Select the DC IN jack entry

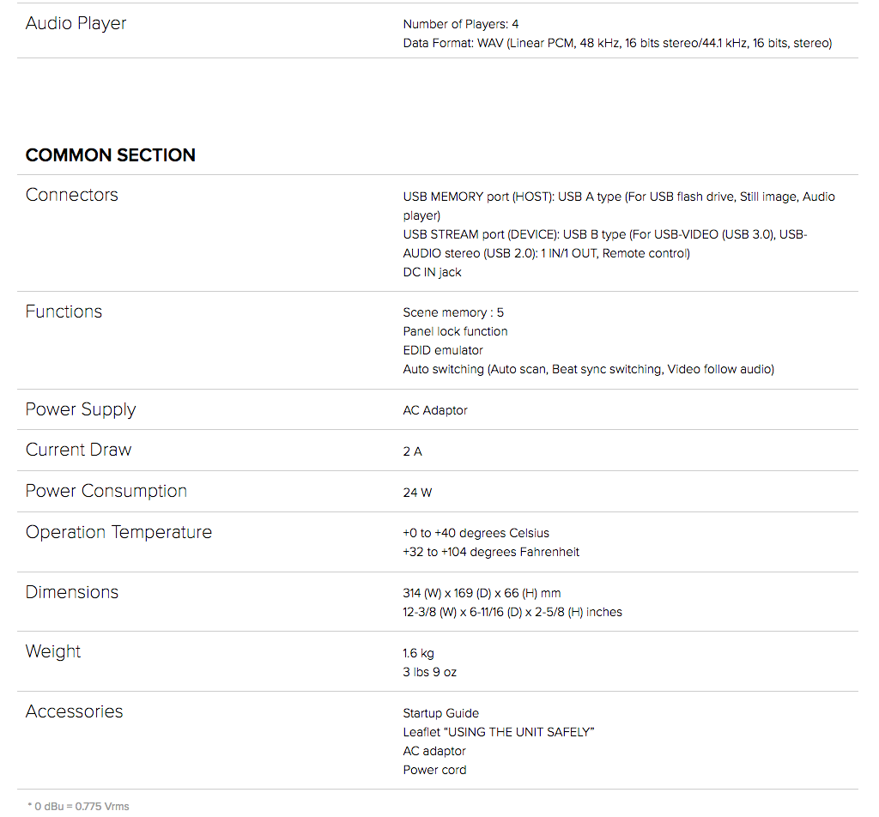click(x=433, y=272)
